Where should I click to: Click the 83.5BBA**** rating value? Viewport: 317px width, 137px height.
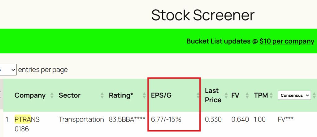click(127, 119)
